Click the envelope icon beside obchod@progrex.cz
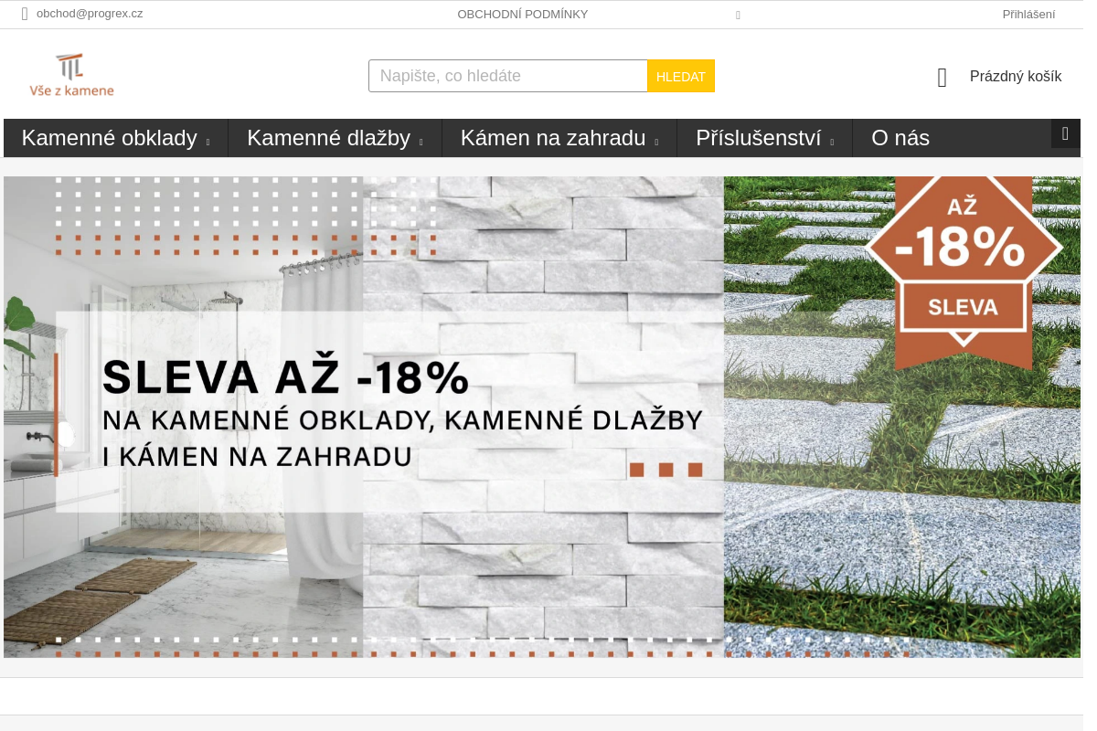 click(25, 14)
